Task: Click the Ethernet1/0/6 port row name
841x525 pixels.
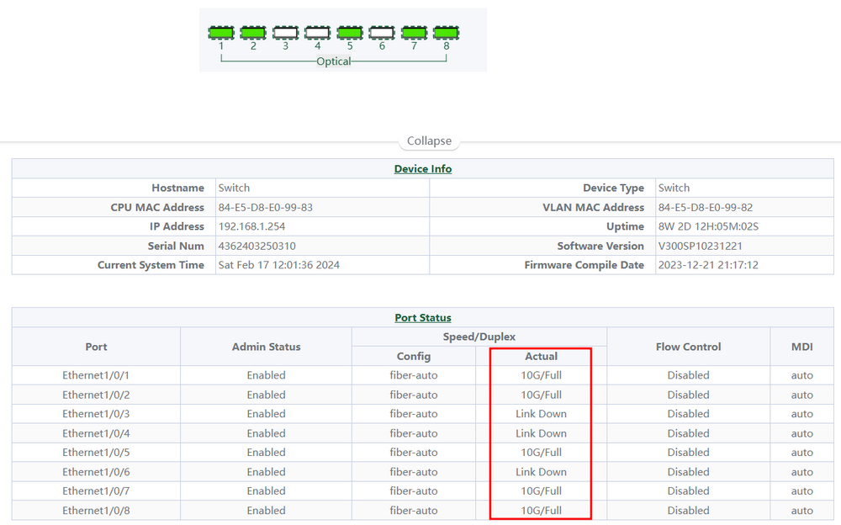Action: [96, 472]
